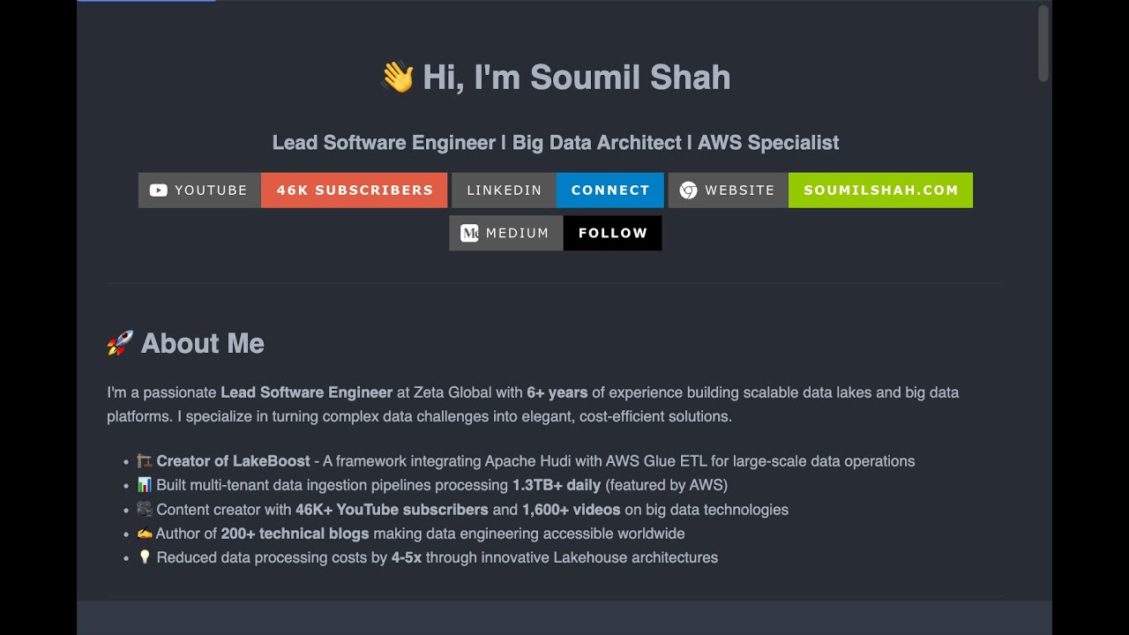Image resolution: width=1129 pixels, height=635 pixels.
Task: Click the LinkedIn label badge
Action: click(x=504, y=190)
